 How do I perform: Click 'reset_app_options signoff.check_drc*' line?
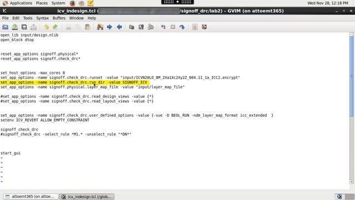click(40, 59)
